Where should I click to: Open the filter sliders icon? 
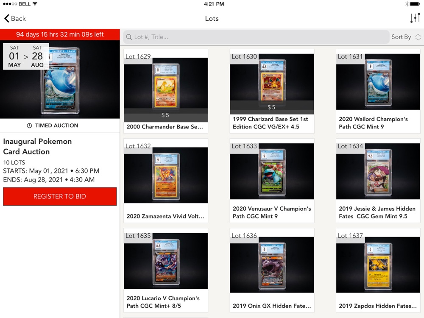(x=415, y=18)
